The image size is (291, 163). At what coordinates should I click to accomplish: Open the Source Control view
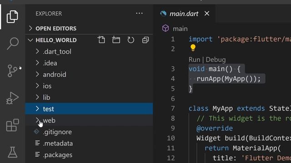pyautogui.click(x=12, y=71)
